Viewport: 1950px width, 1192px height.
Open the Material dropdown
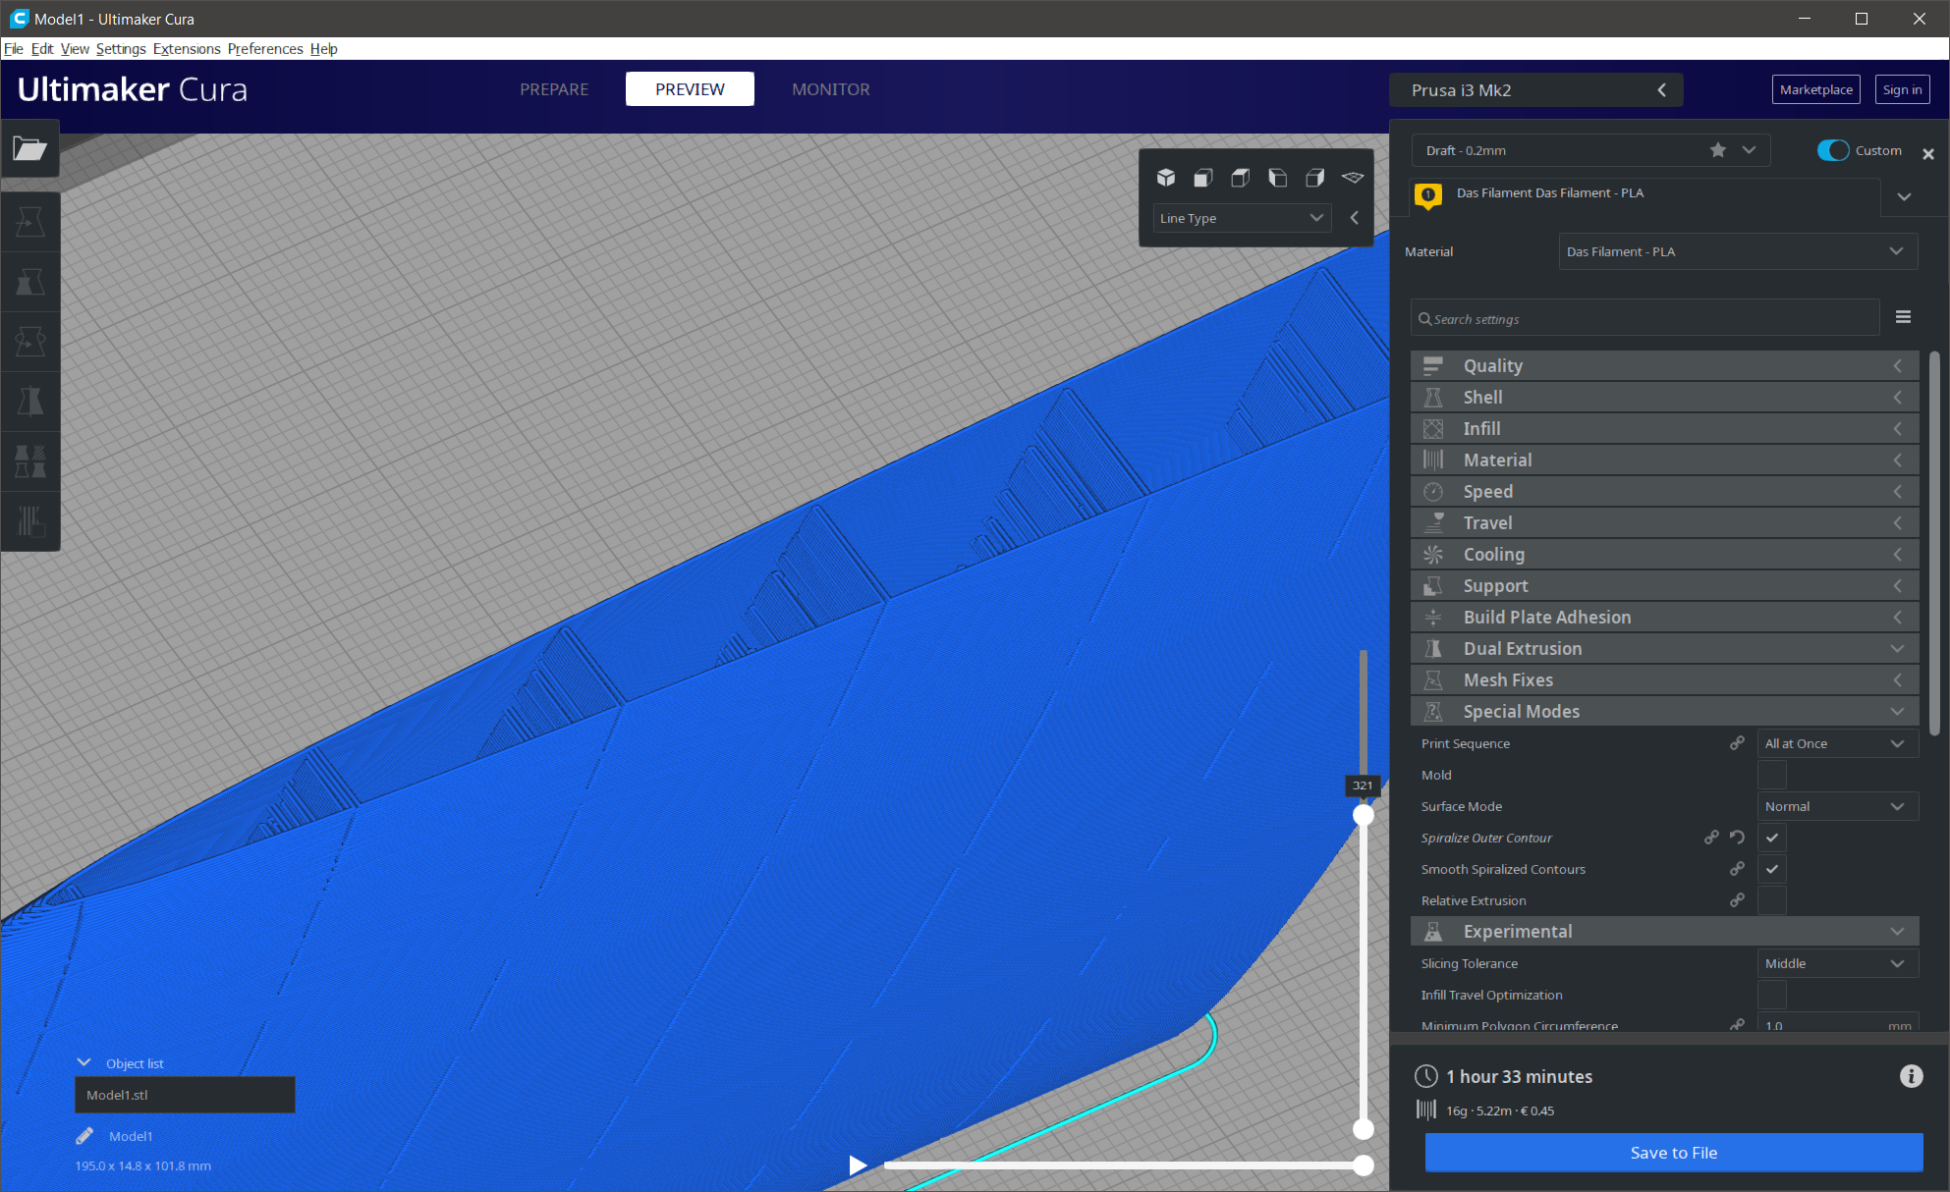coord(1738,251)
